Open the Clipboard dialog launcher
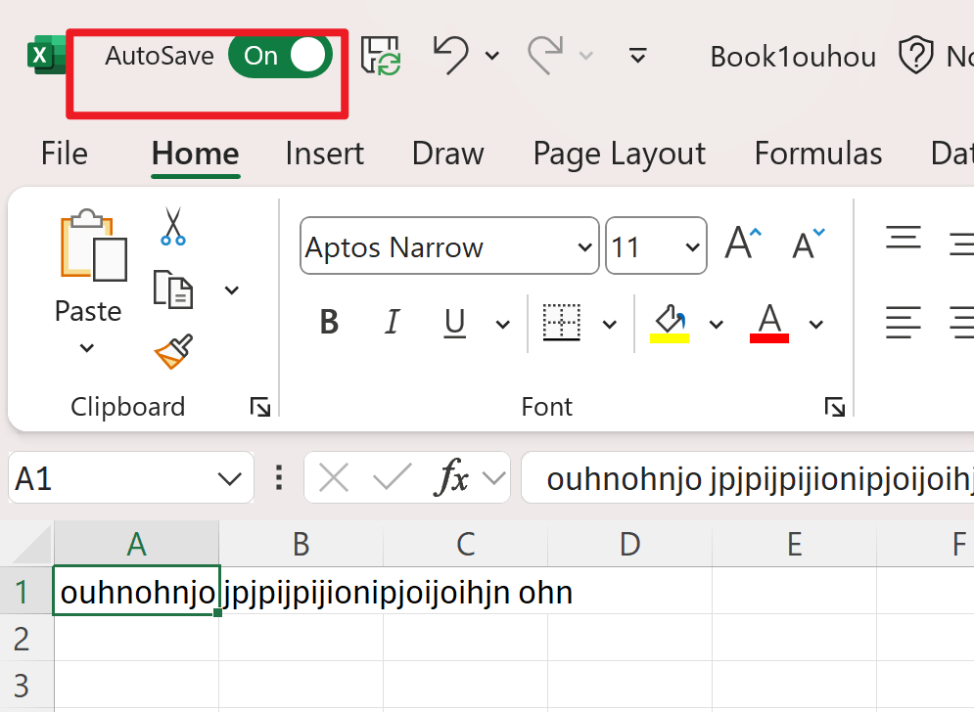The image size is (974, 712). 259,407
